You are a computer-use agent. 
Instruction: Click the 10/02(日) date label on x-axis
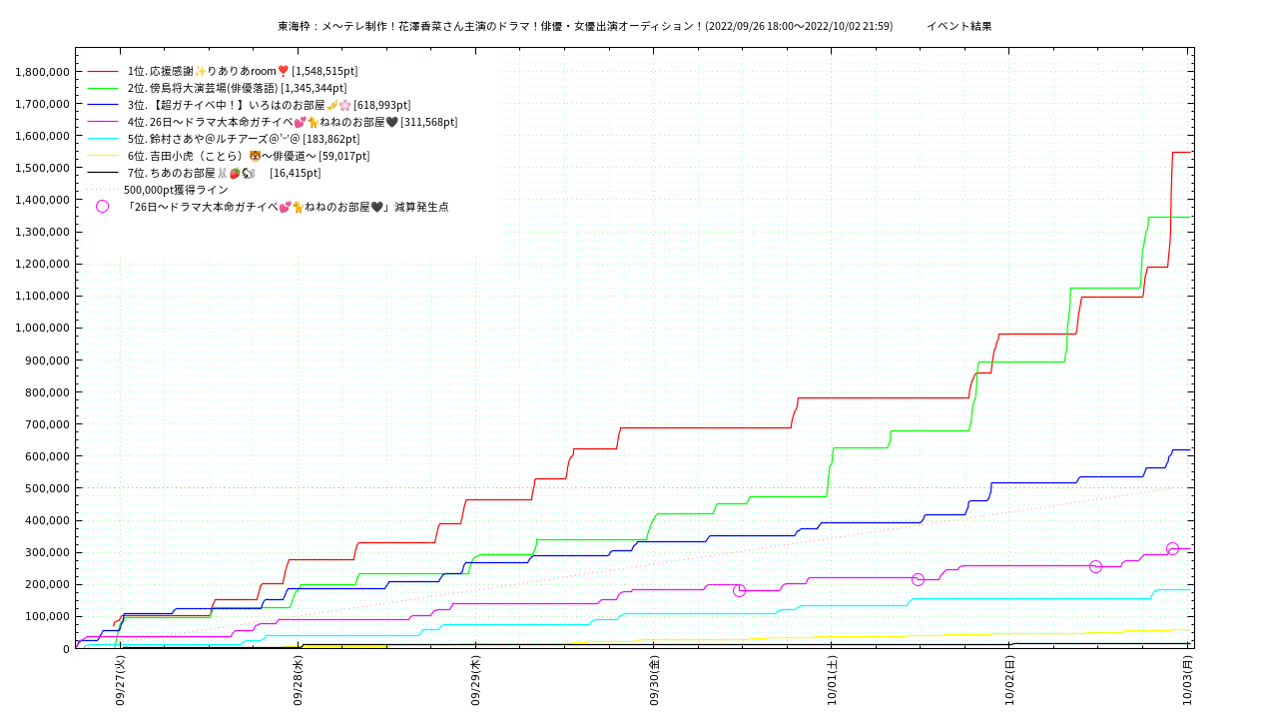coord(1009,681)
